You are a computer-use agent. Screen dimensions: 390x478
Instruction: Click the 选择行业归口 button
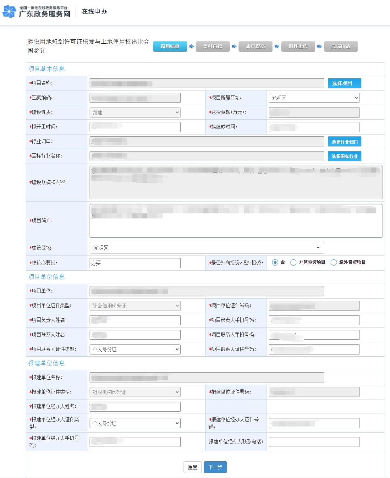click(344, 142)
